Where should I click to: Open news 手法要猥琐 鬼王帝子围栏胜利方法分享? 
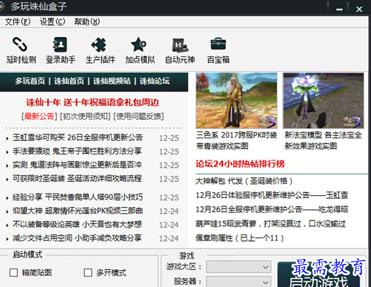77,151
